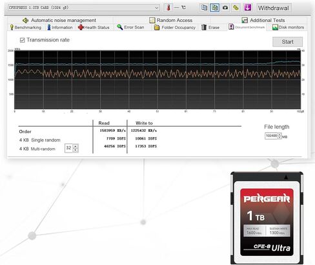Open the Additional Tests tab
The width and height of the screenshot is (315, 265).
tap(263, 20)
